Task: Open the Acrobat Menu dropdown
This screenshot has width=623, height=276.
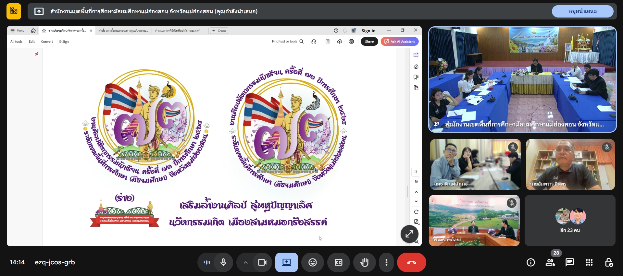Action: 18,30
